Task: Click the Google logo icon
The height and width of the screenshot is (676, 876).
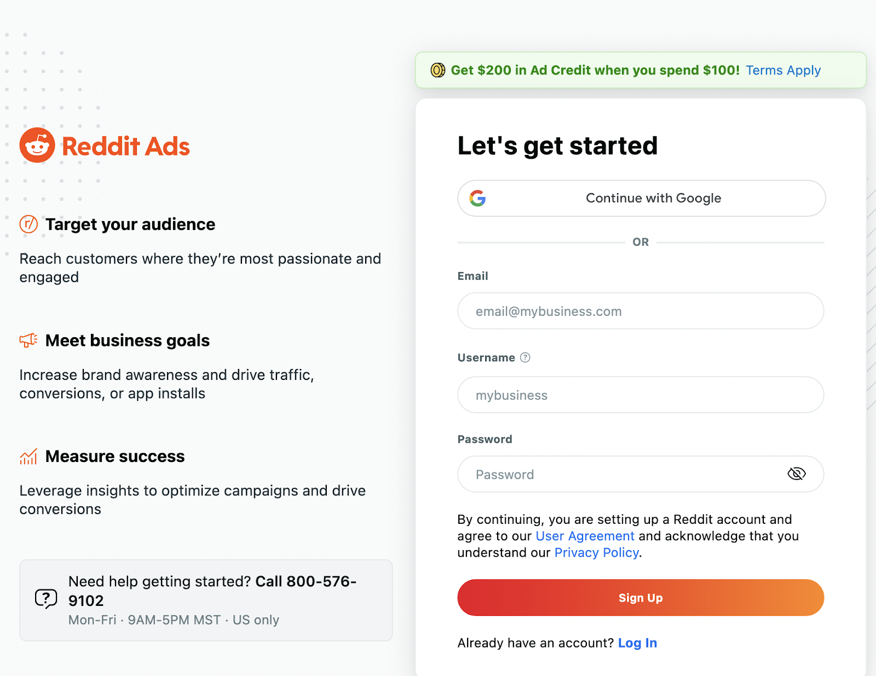Action: [477, 198]
